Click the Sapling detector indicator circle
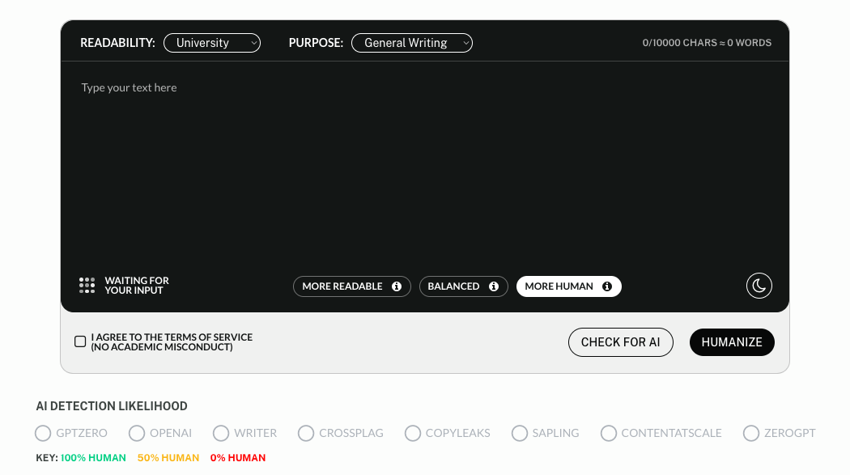 [x=520, y=433]
